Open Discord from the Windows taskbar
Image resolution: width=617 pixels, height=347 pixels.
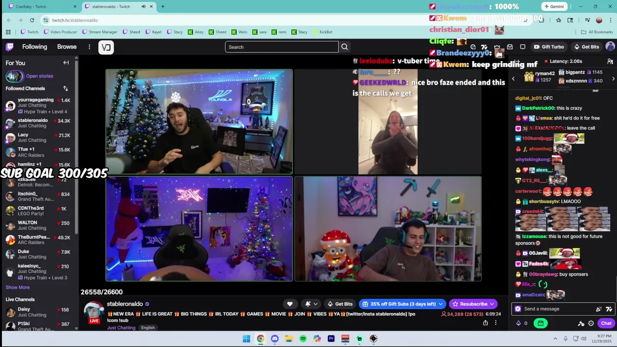point(275,339)
